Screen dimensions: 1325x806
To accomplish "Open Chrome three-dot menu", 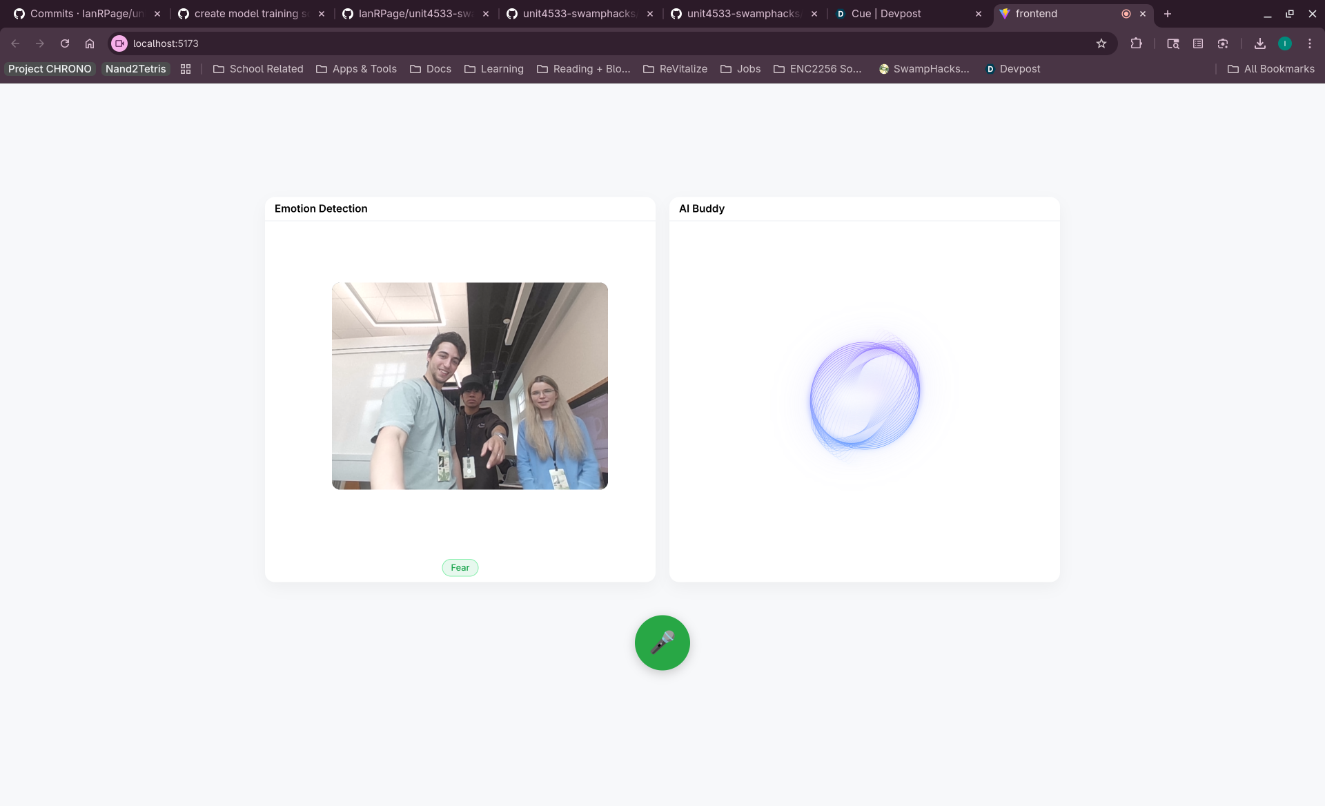I will coord(1310,43).
